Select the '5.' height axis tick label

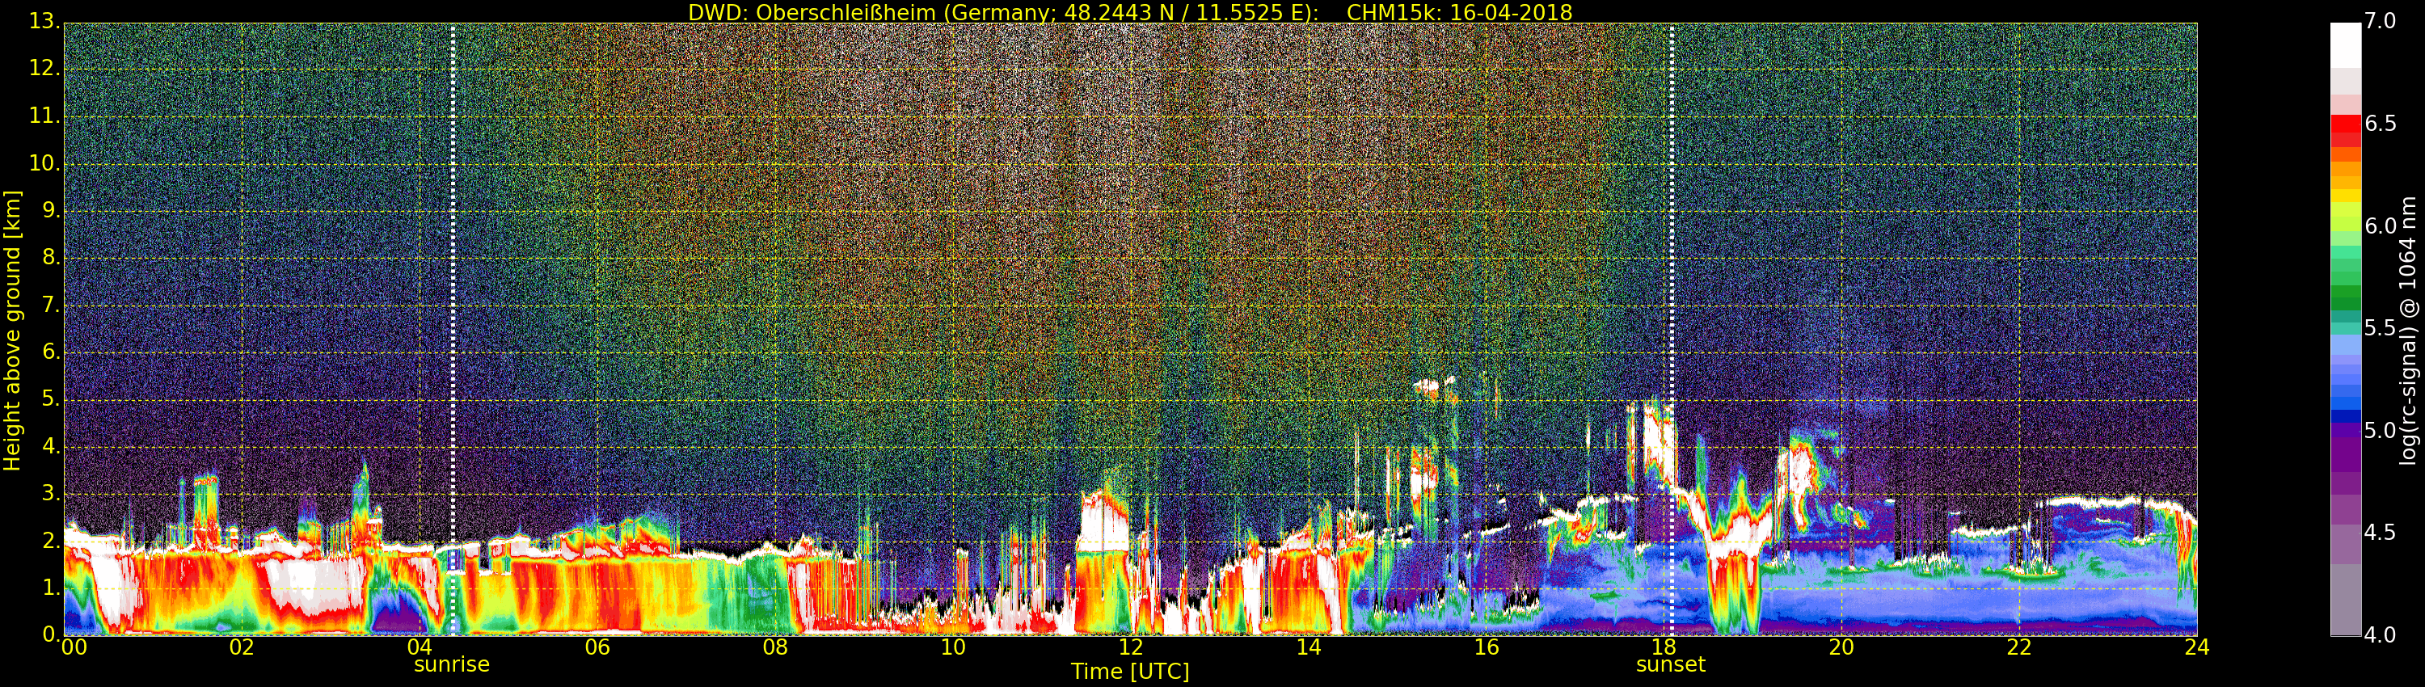pos(51,399)
